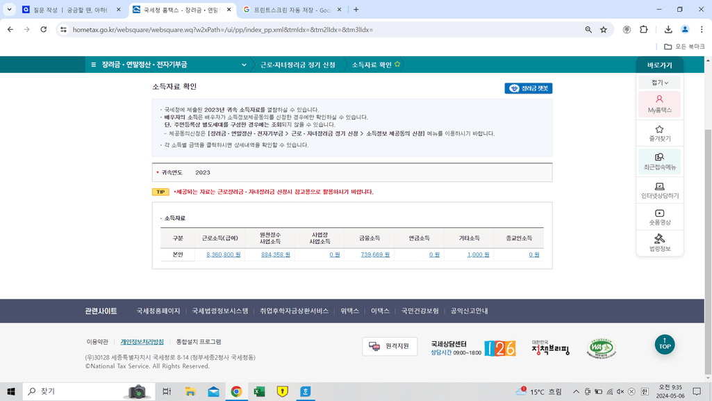712x401 pixels.
Task: Expand the 장려금·연말정산·전자기부금 dropdown
Action: [x=244, y=65]
